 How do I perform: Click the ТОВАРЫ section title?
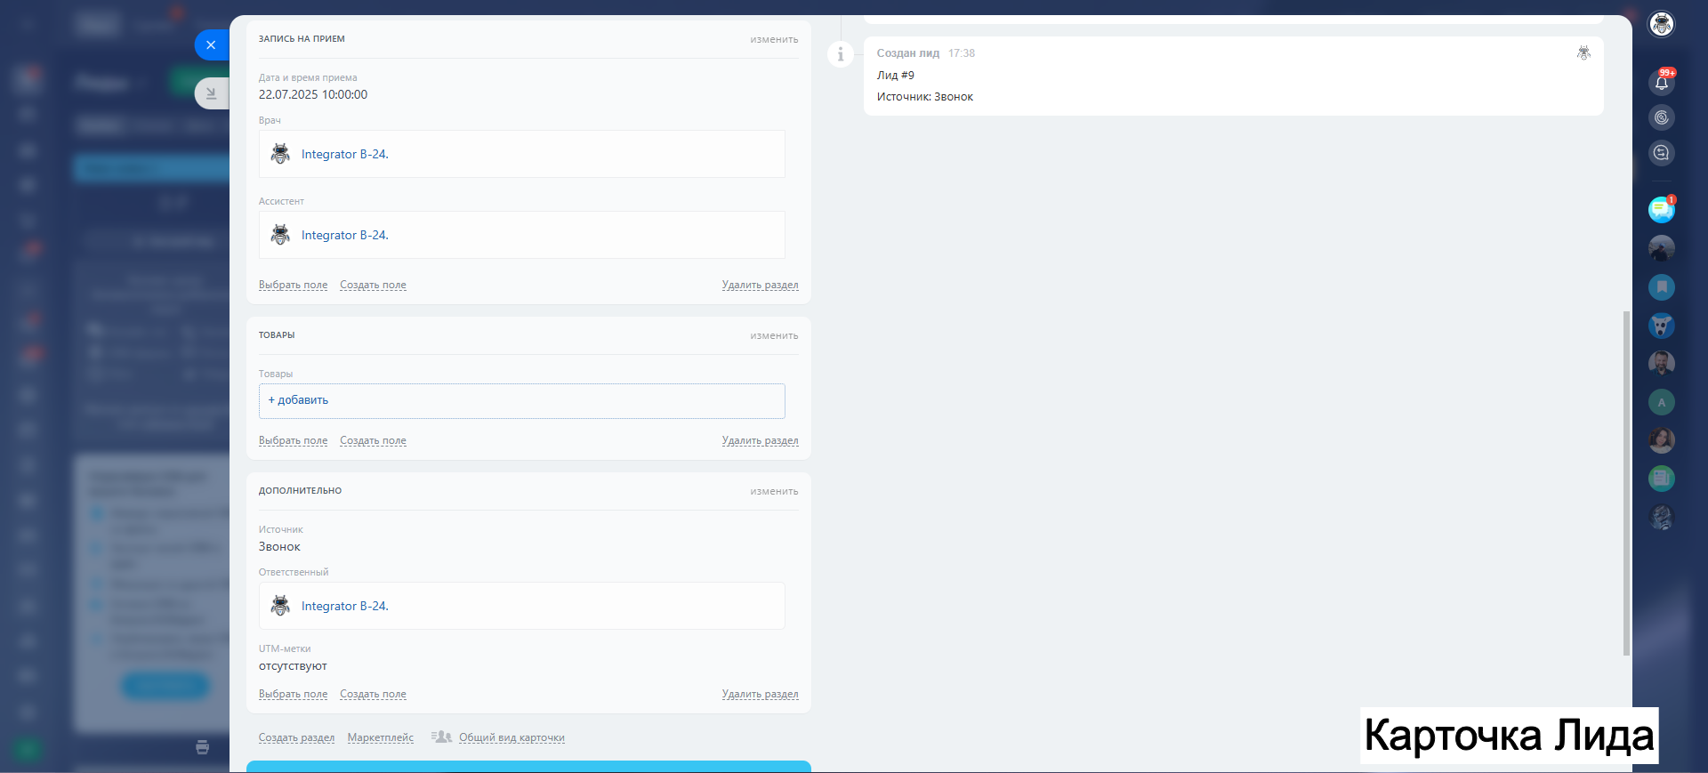[x=277, y=335]
